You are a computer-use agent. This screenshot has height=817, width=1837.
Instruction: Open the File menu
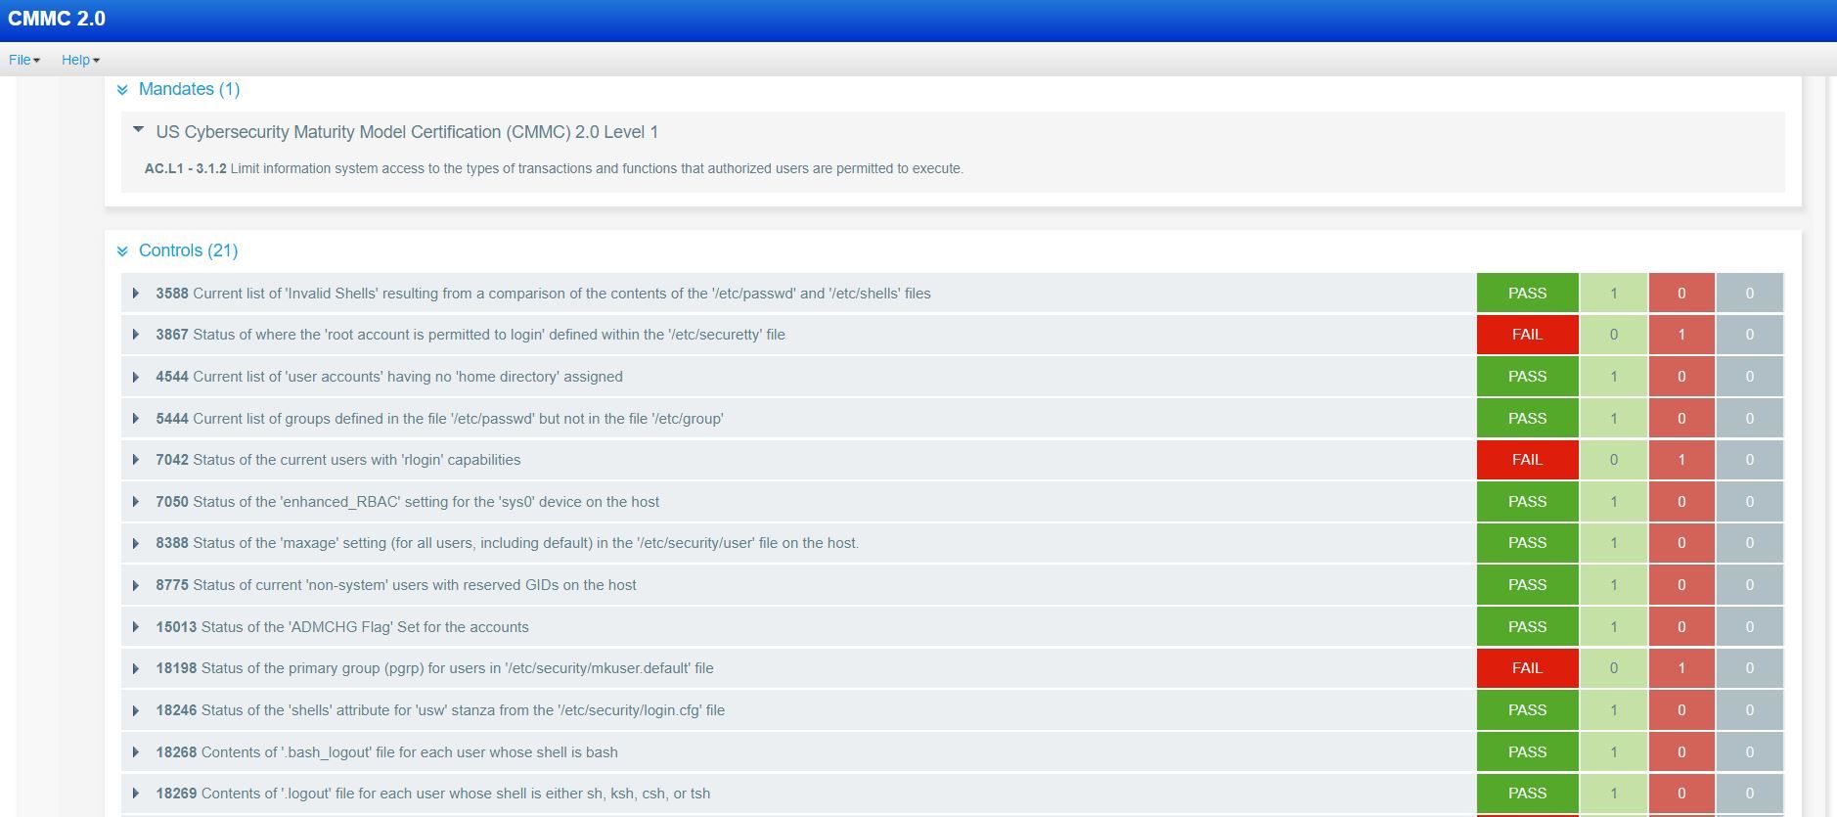[x=24, y=60]
